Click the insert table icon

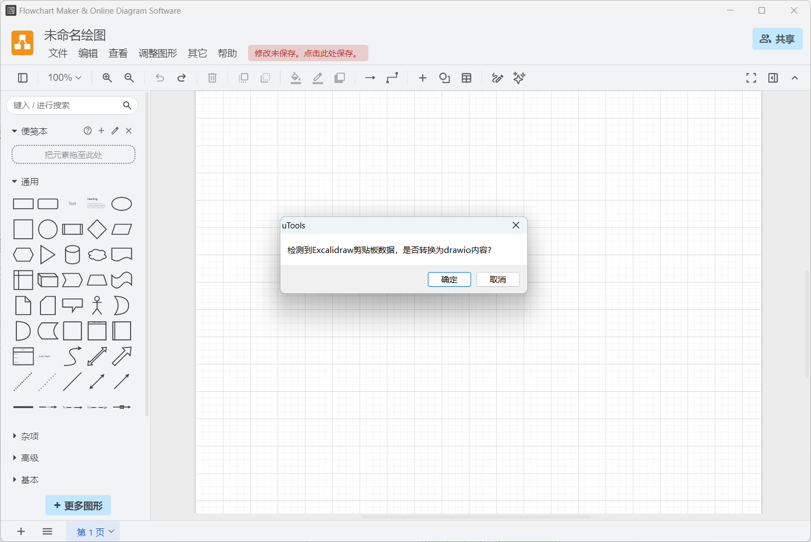pyautogui.click(x=466, y=78)
